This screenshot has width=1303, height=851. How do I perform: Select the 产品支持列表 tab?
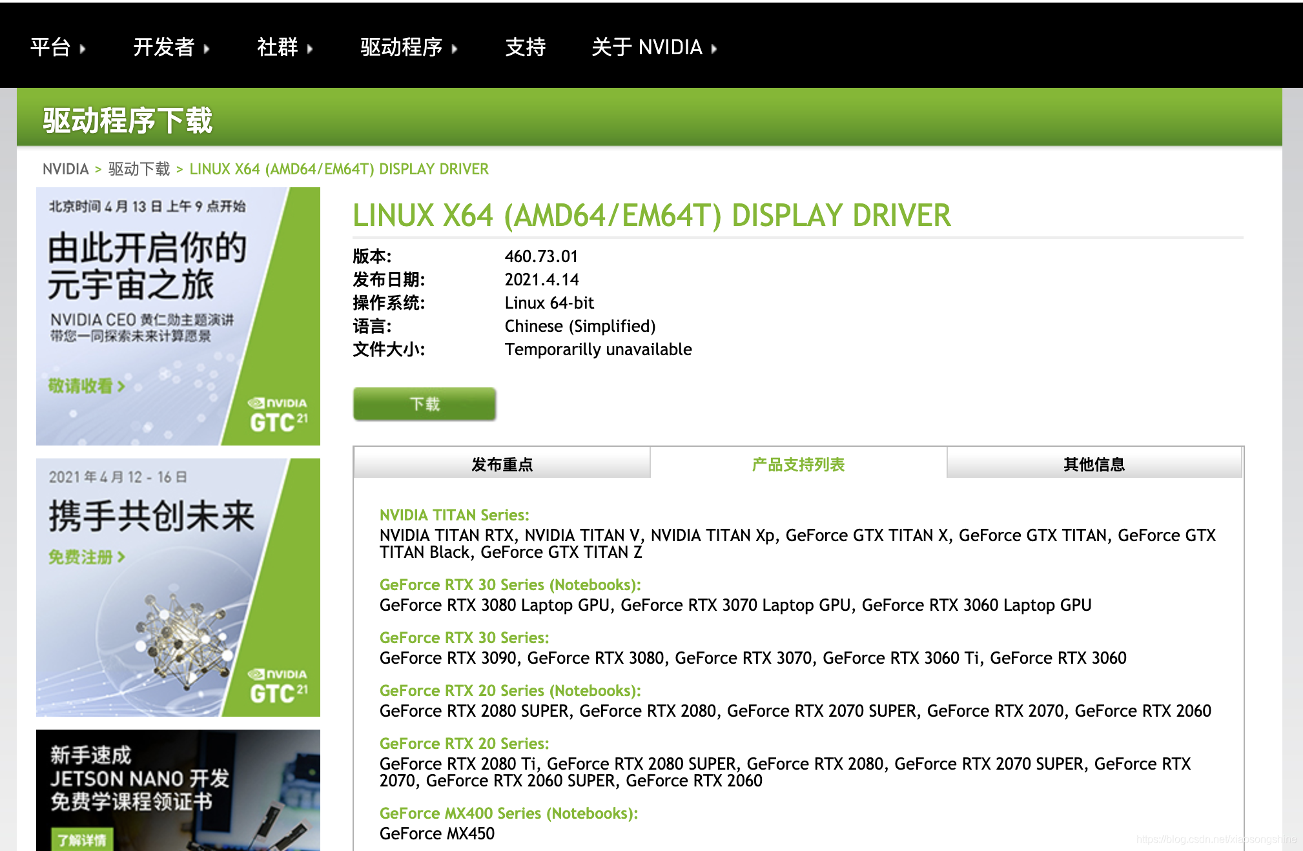(797, 464)
